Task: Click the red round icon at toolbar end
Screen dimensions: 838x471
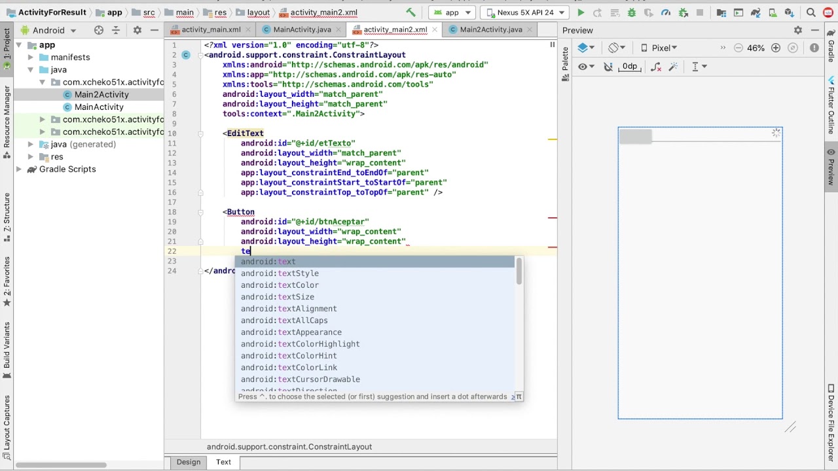Action: coord(828,12)
